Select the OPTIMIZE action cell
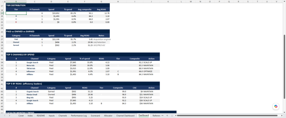286x118 pixels. 152,71
